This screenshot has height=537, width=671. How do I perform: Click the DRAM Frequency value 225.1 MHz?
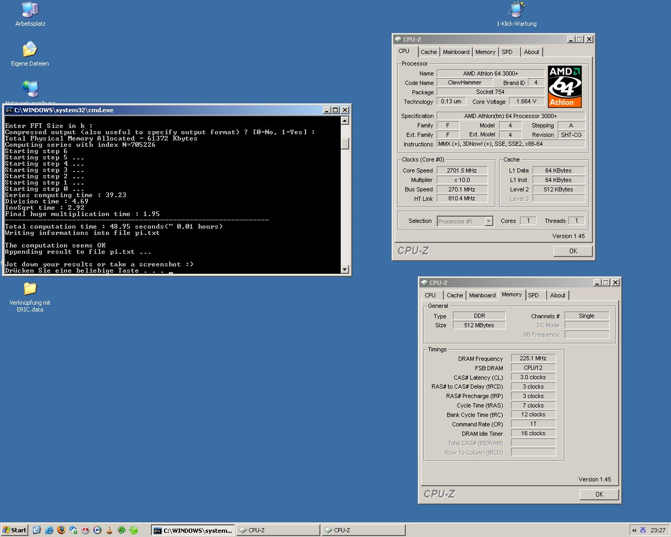[x=533, y=359]
